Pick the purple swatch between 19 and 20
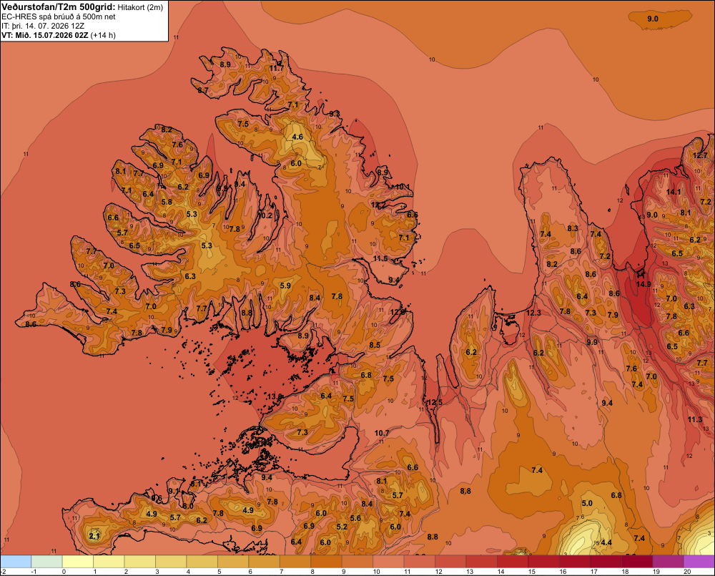 pos(668,562)
